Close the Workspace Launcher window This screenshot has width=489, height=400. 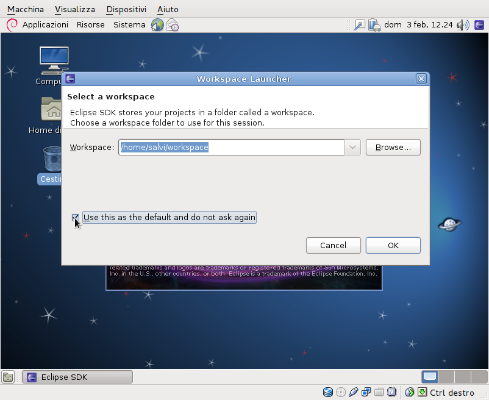[421, 79]
